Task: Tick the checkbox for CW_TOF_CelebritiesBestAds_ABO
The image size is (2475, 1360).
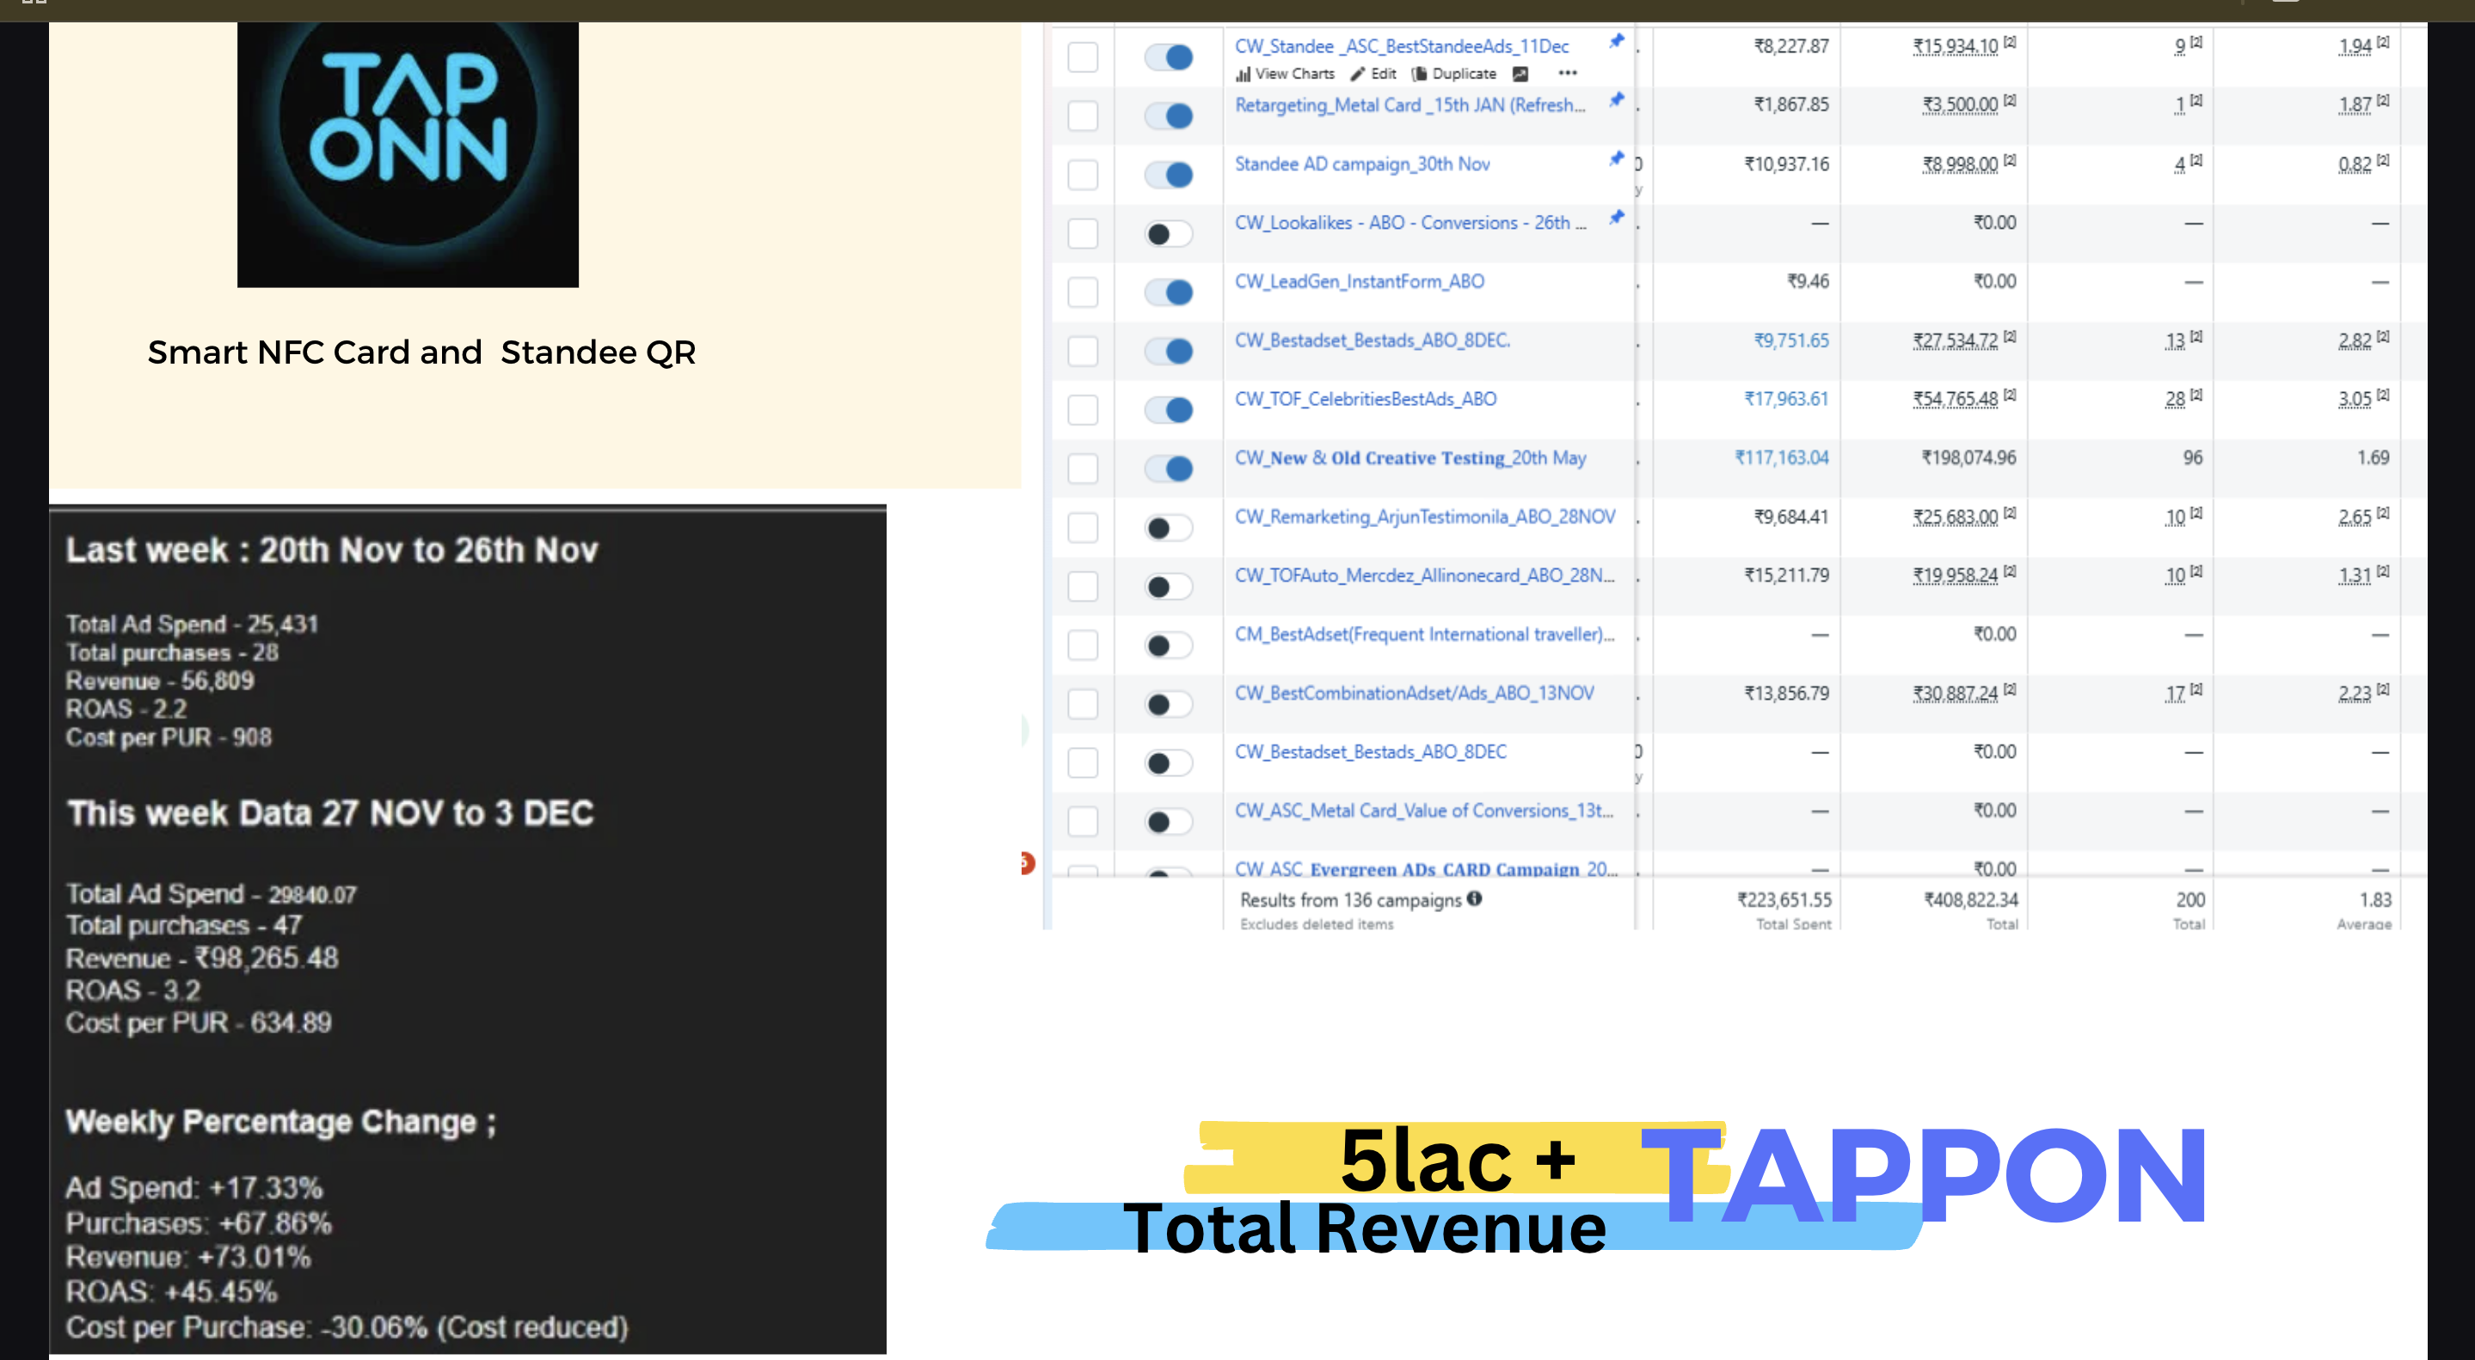Action: 1083,410
